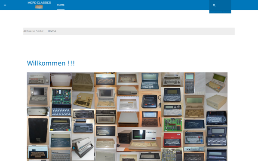The width and height of the screenshot is (258, 161).
Task: Click the Aktuelle Seite: breadcrumb label
Action: point(34,31)
